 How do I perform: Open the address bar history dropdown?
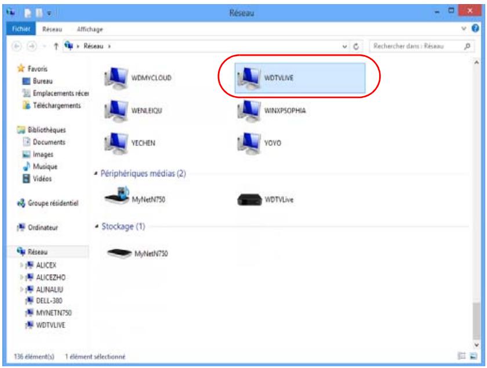[344, 46]
